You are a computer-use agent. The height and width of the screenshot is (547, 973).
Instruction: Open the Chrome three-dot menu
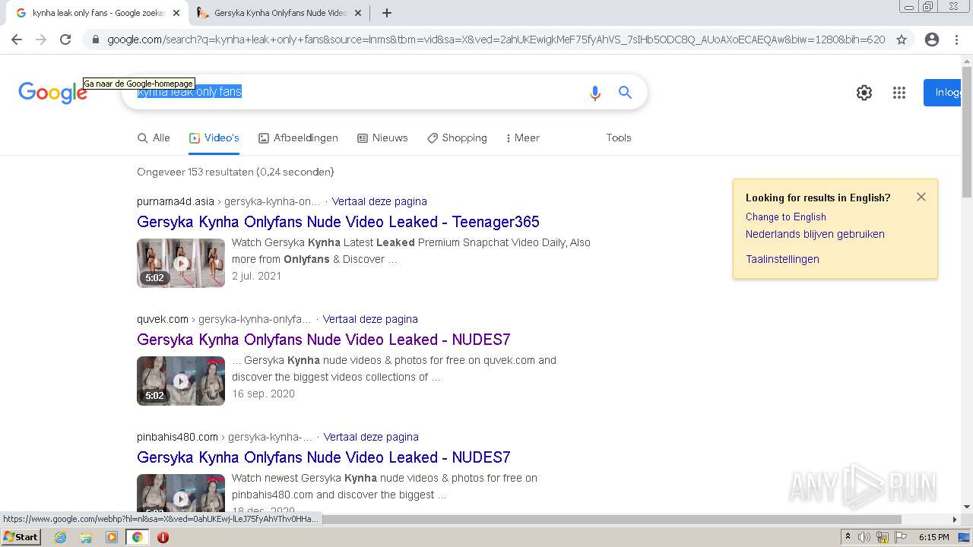click(x=956, y=40)
